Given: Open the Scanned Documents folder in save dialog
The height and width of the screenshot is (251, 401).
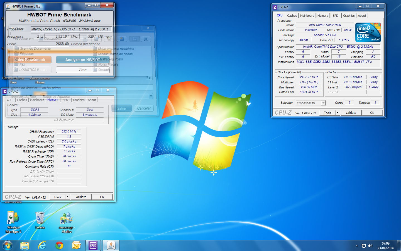Looking at the screenshot, I should point(33,49).
